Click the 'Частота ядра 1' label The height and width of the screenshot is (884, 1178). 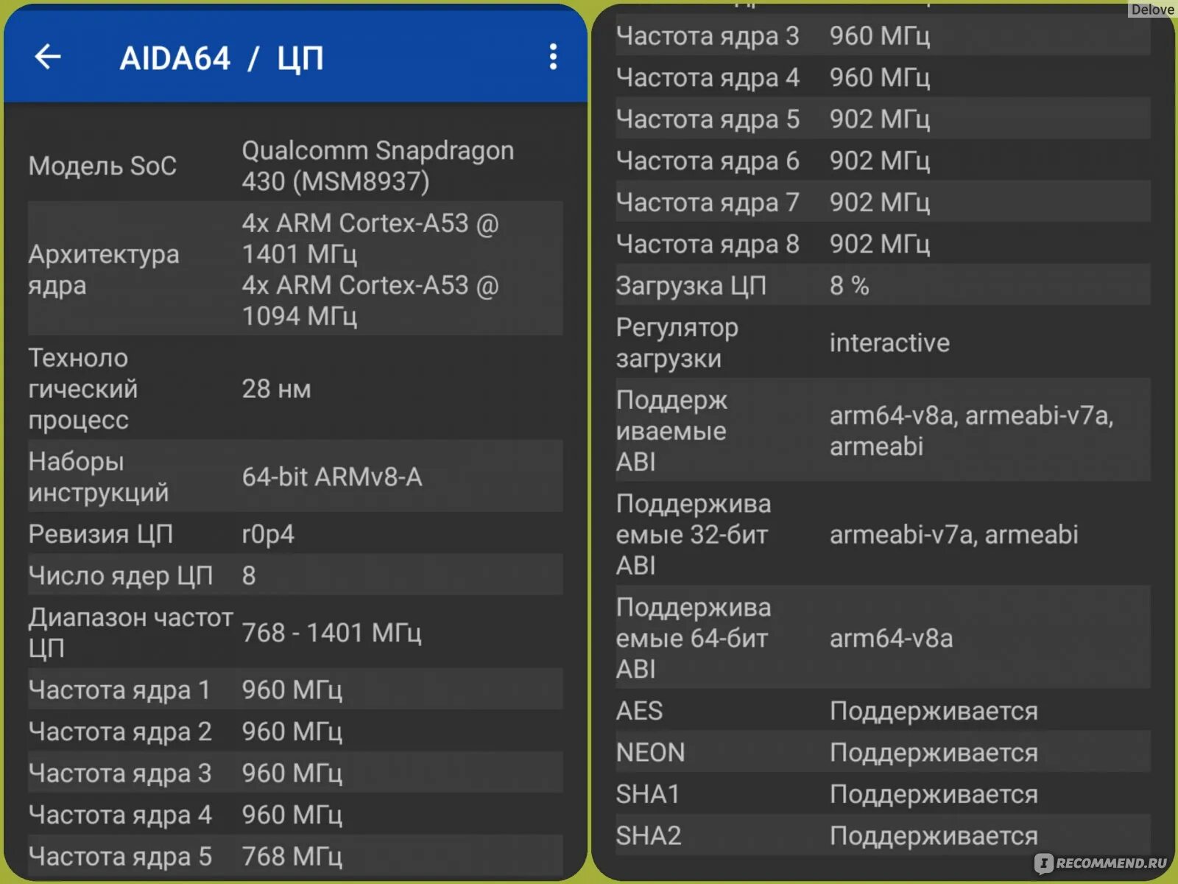(x=119, y=690)
